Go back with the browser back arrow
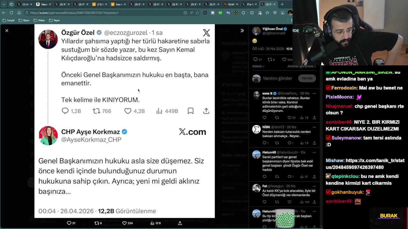The width and height of the screenshot is (408, 229). click(4, 13)
